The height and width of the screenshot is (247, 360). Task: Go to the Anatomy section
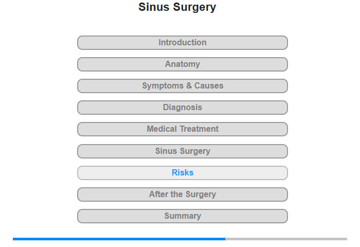(183, 64)
